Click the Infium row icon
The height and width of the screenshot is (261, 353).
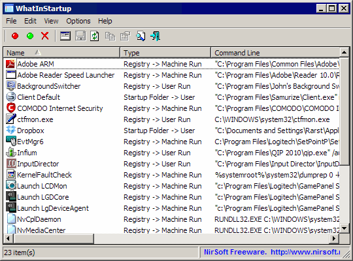[x=11, y=153]
